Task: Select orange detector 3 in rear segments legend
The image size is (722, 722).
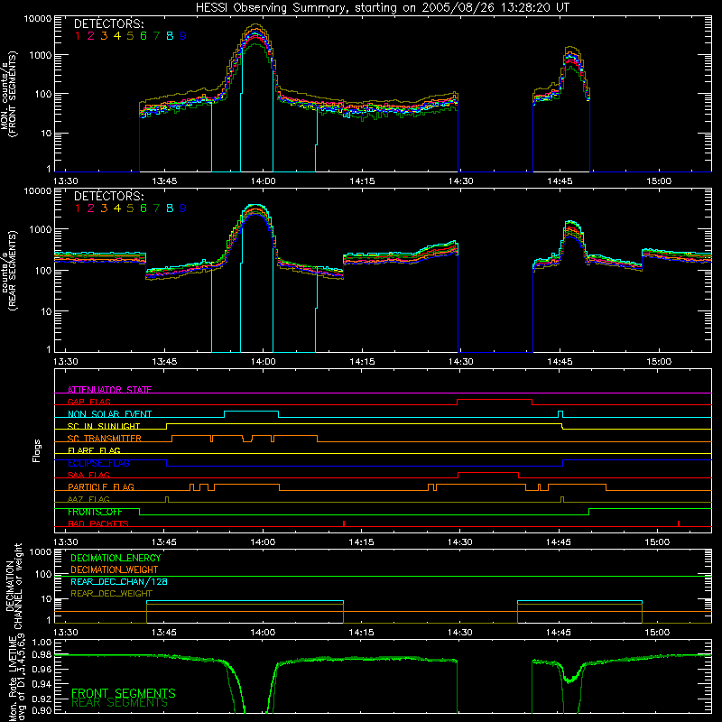Action: pyautogui.click(x=104, y=208)
